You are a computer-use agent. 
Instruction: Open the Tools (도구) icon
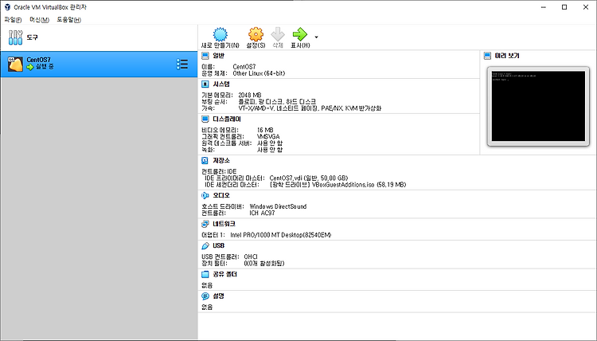(x=16, y=37)
